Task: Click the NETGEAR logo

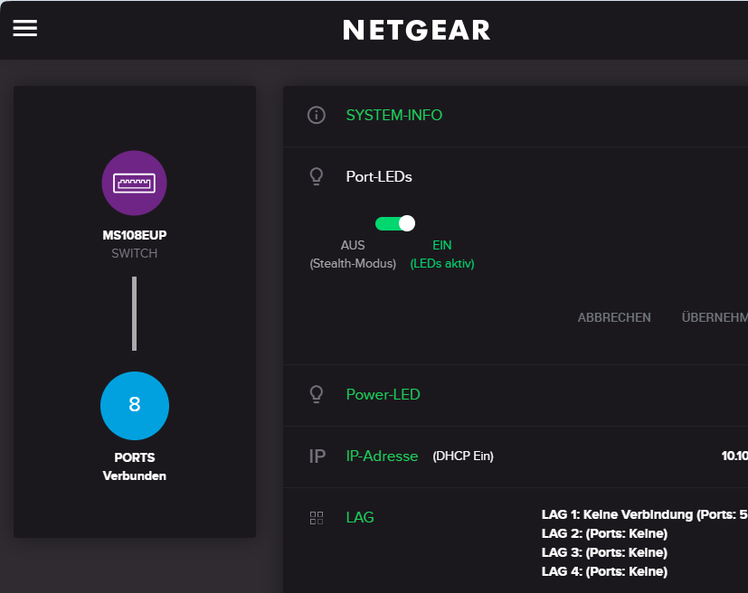Action: tap(416, 30)
